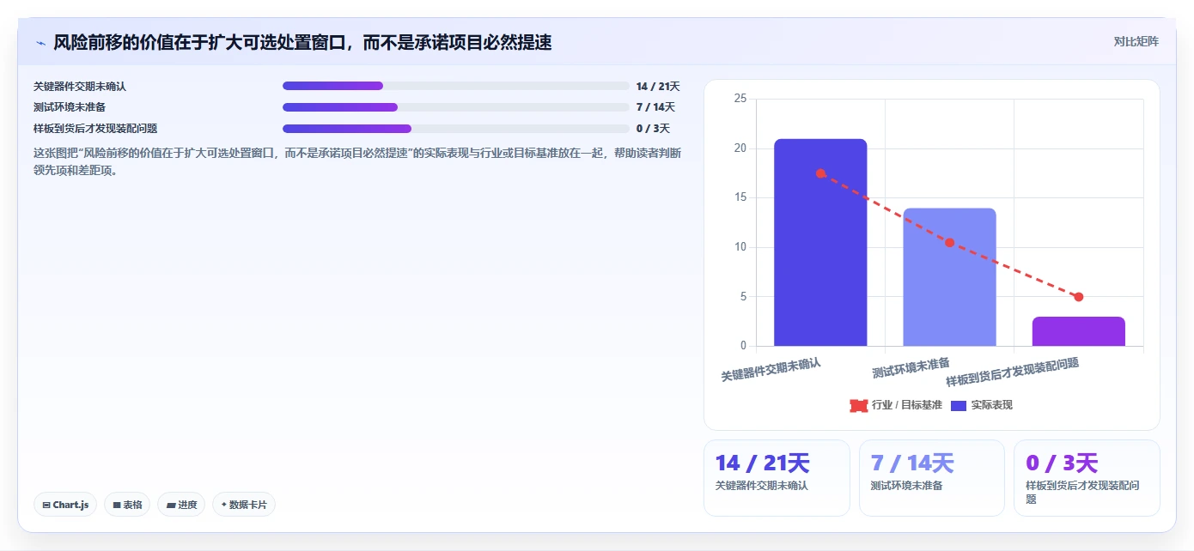Image resolution: width=1194 pixels, height=551 pixels.
Task: Click the y-axis tick label 5
Action: coord(744,297)
